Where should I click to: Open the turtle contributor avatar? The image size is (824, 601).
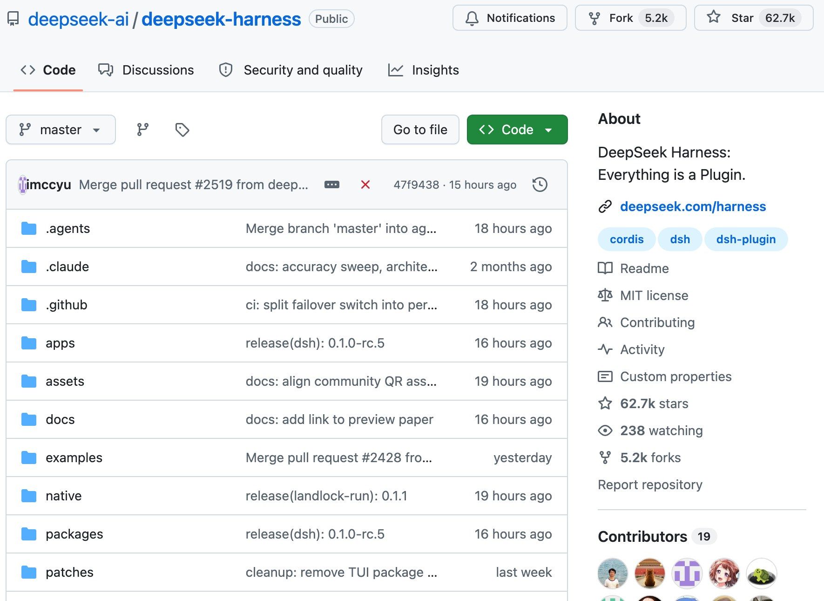(x=762, y=573)
